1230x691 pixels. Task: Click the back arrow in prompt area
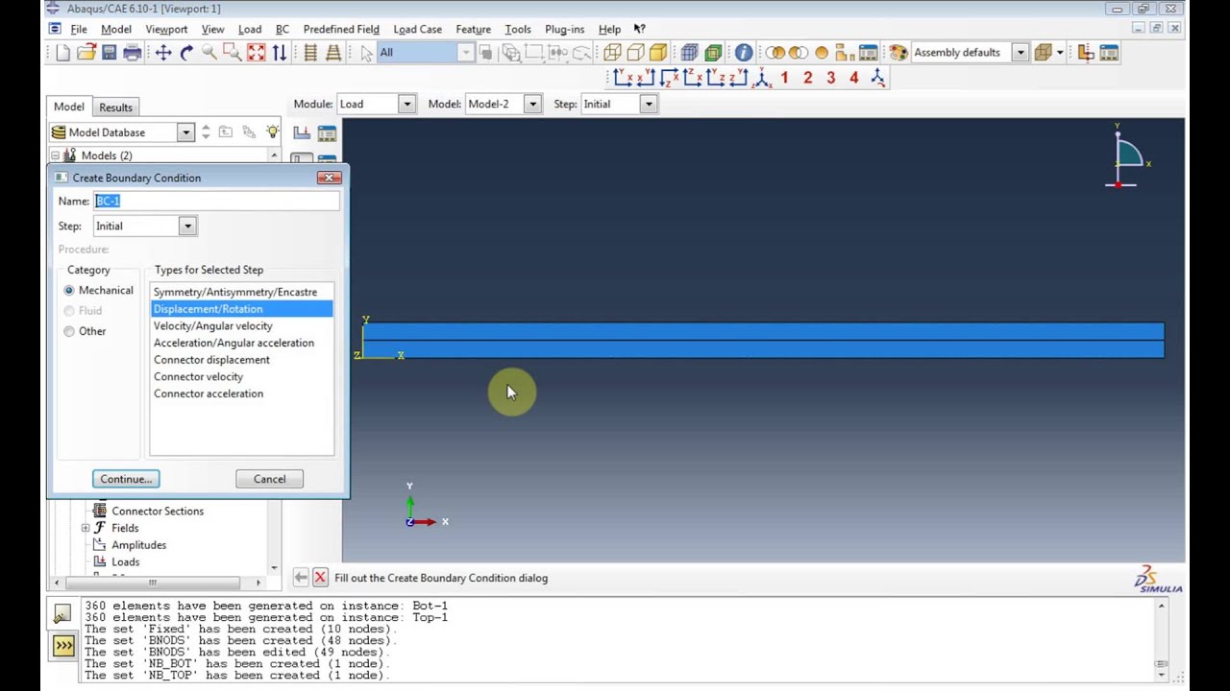(x=301, y=578)
